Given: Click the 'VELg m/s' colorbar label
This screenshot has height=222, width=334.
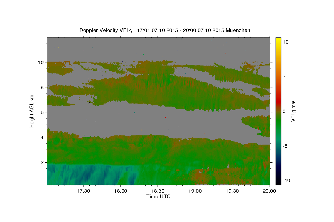Looking at the screenshot, I should [293, 111].
